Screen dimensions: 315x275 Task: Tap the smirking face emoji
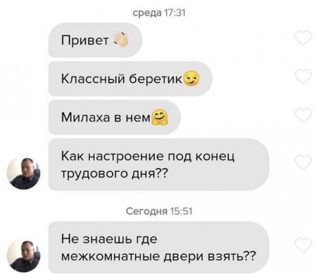point(192,78)
